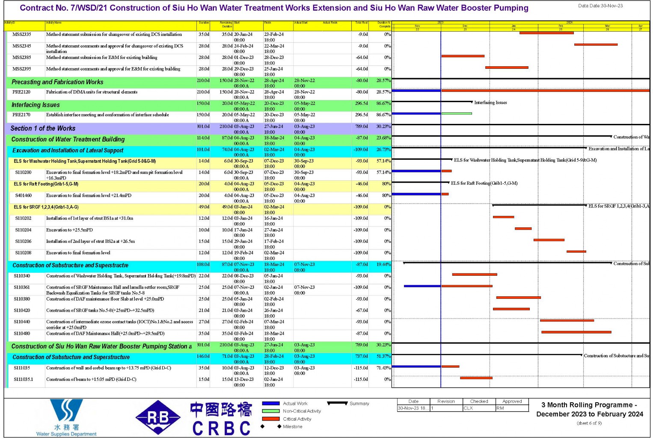Click activity ID 'S110361'

[22, 288]
